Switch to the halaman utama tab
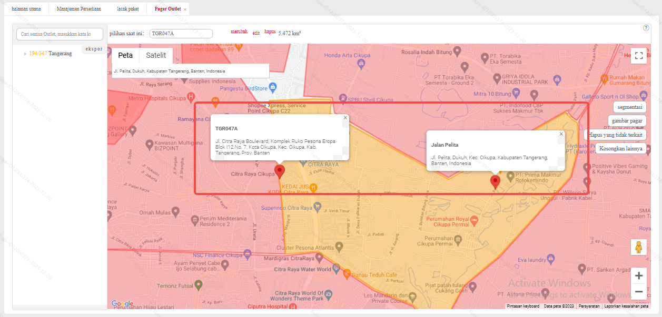The height and width of the screenshot is (317, 662). [x=26, y=9]
